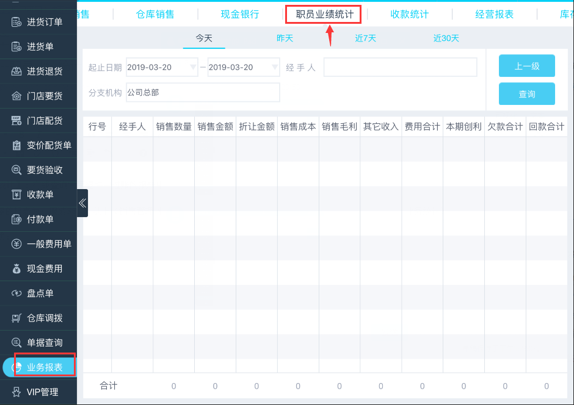Open 一般费用单 using its yen icon

(17, 244)
